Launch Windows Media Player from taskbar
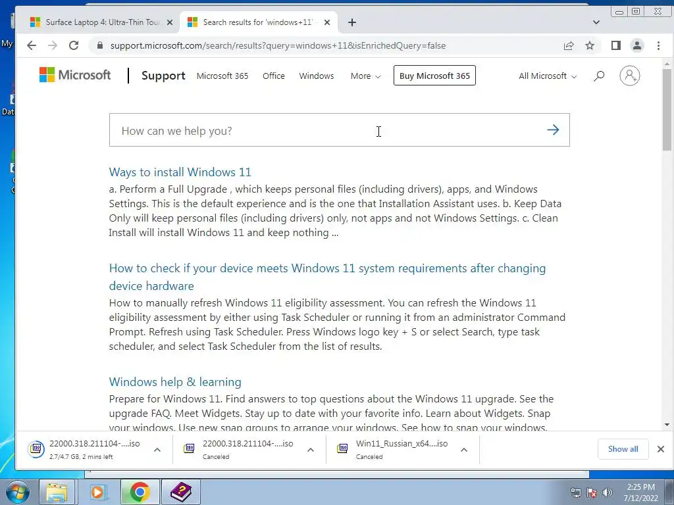This screenshot has height=505, width=674. (x=97, y=492)
